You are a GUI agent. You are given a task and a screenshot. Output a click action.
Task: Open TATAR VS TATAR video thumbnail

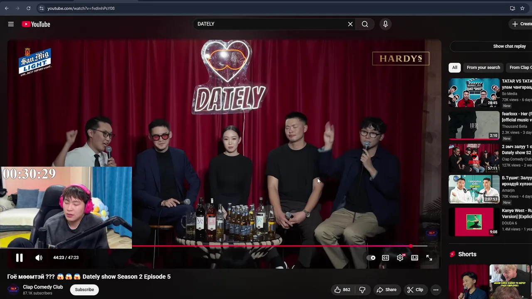click(474, 93)
